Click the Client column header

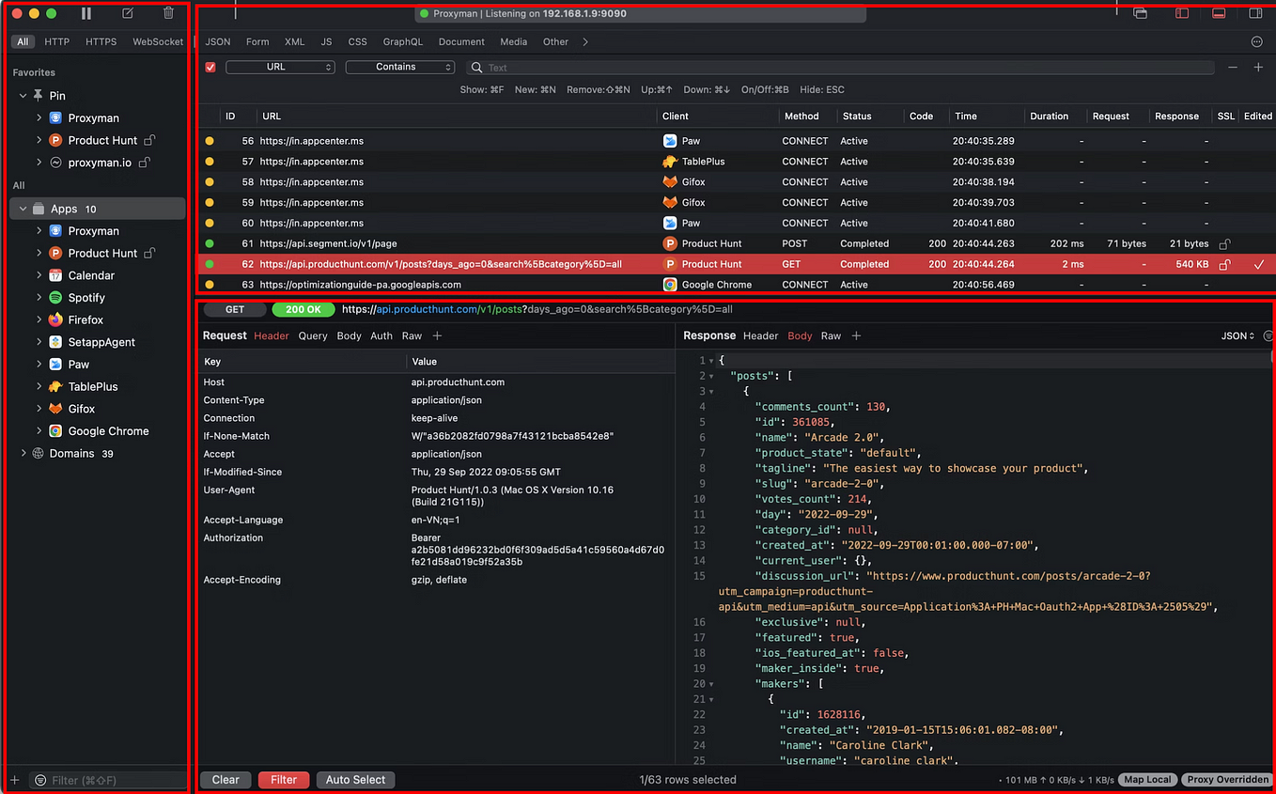(x=718, y=117)
